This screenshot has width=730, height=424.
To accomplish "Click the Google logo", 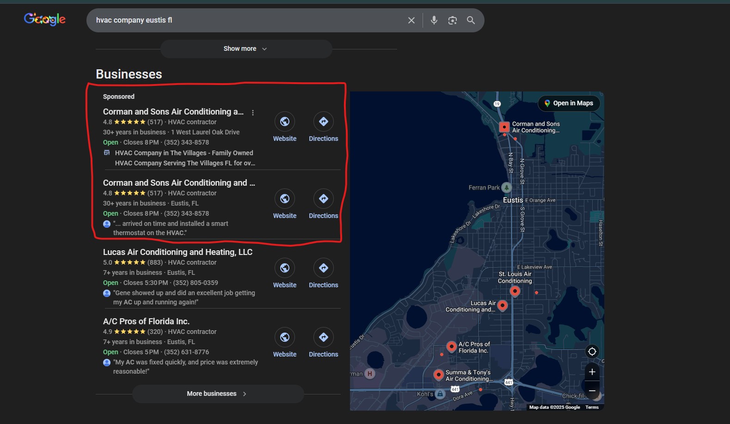I will (x=45, y=19).
